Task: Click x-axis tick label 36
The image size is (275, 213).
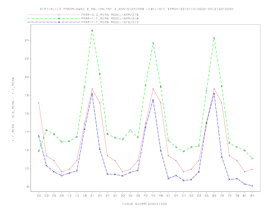Action: tap(130, 196)
